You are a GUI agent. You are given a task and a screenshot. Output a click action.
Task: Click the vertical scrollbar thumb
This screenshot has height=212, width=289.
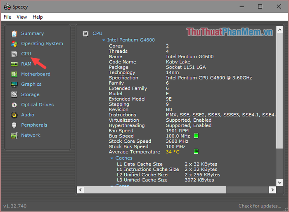(x=280, y=91)
